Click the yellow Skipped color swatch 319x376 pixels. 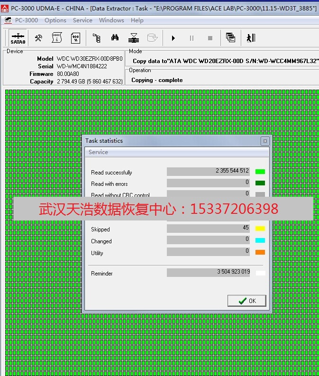260,229
